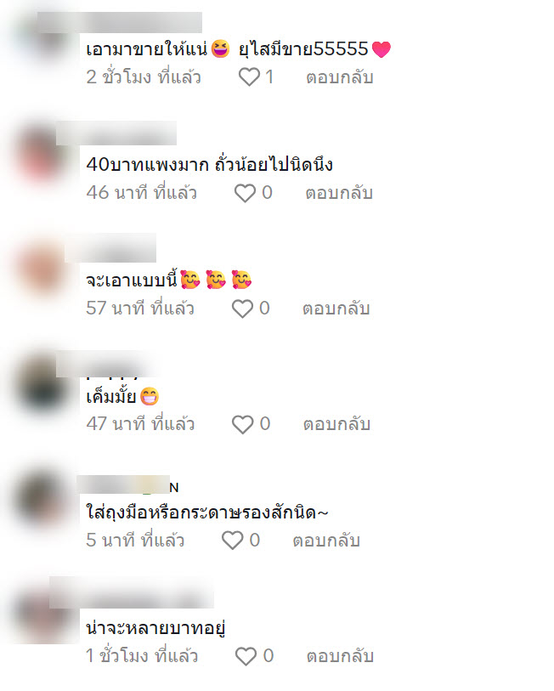Image resolution: width=554 pixels, height=691 pixels.
Task: View avatar of the last commenter
Action: [42, 615]
